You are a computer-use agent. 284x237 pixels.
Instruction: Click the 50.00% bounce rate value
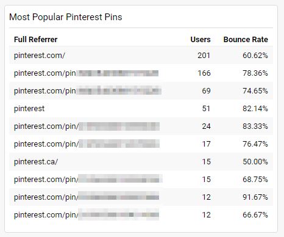pyautogui.click(x=255, y=162)
